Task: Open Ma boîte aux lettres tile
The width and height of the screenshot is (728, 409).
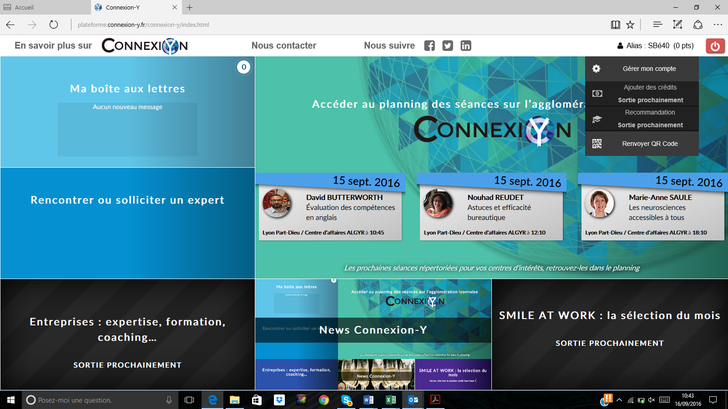Action: [x=127, y=112]
